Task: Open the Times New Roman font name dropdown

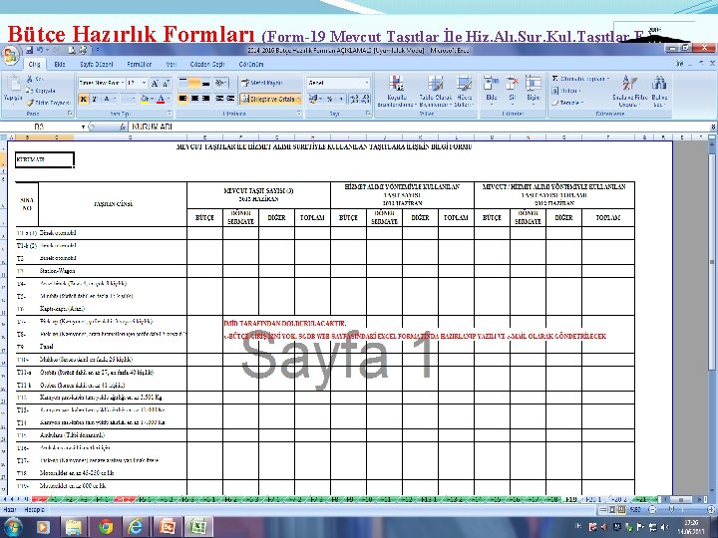Action: pyautogui.click(x=123, y=83)
